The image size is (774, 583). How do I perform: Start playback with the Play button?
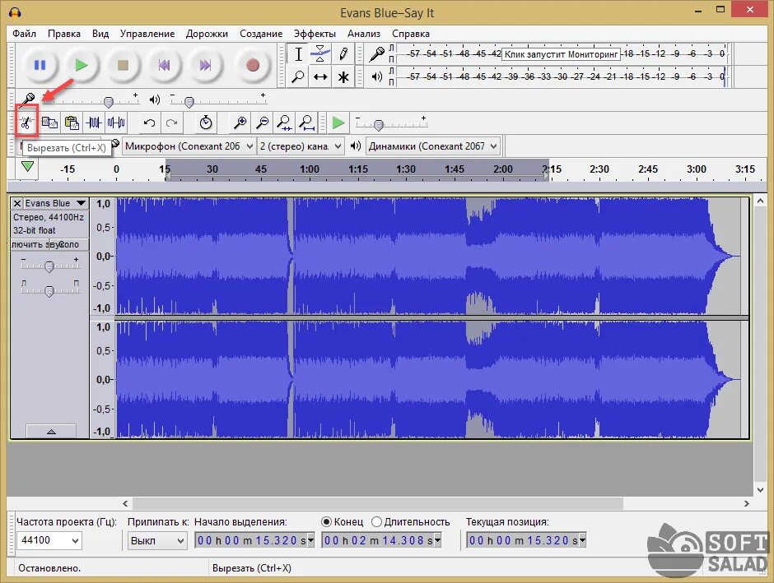coord(82,65)
